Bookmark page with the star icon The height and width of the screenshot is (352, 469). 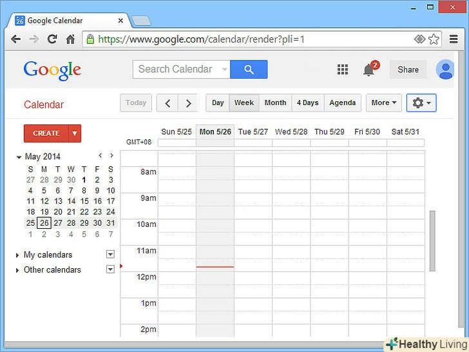tap(434, 39)
